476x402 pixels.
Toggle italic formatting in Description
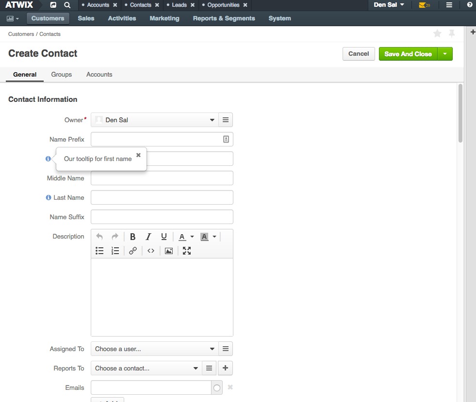(148, 236)
